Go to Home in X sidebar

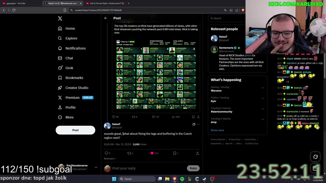pyautogui.click(x=66, y=28)
